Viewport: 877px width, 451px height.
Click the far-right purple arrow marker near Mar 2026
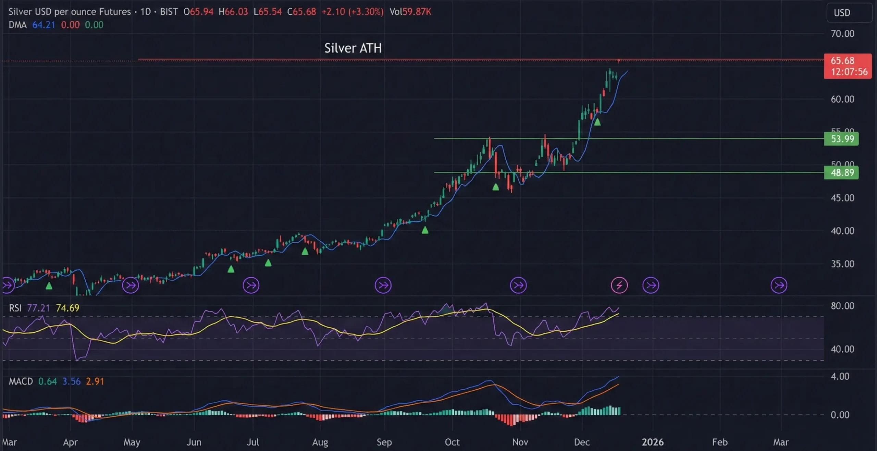[779, 285]
